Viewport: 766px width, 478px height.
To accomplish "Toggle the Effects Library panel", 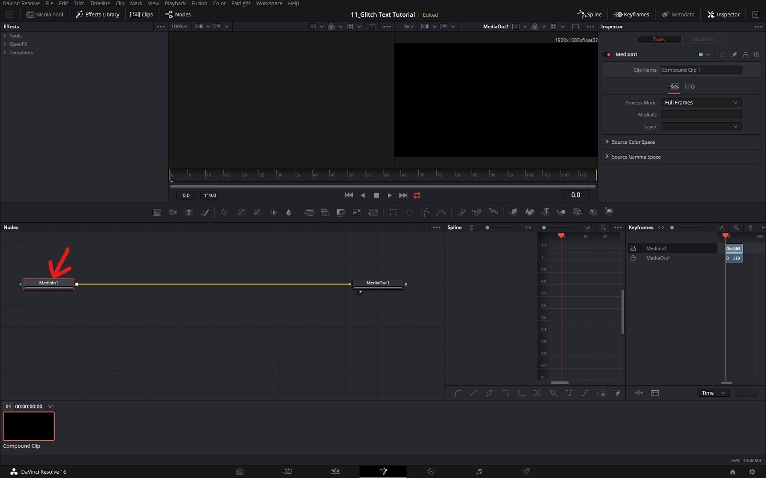I will 98,14.
